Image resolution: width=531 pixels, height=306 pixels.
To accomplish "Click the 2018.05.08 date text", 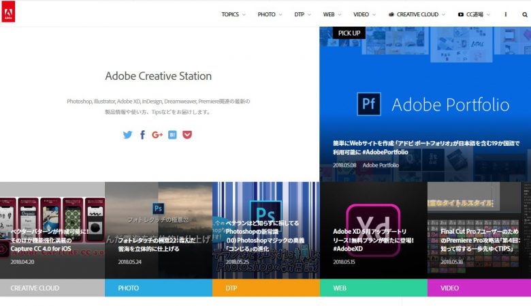I will tap(344, 165).
